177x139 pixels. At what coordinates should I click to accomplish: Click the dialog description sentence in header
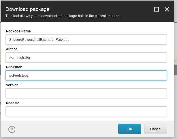pyautogui.click(x=63, y=16)
